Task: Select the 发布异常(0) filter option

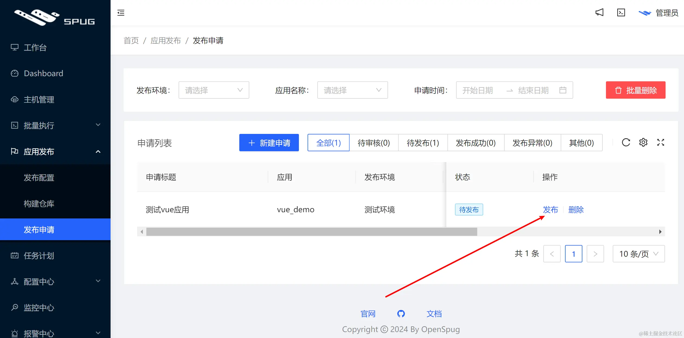Action: 532,143
